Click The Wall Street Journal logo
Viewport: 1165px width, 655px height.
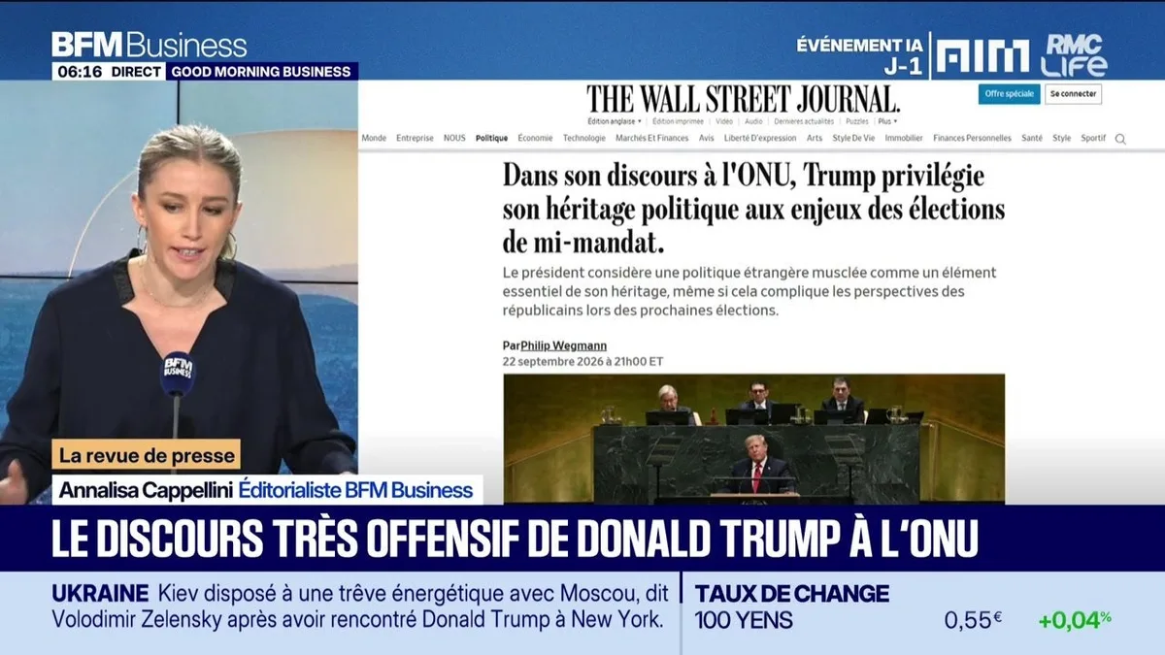pos(743,99)
